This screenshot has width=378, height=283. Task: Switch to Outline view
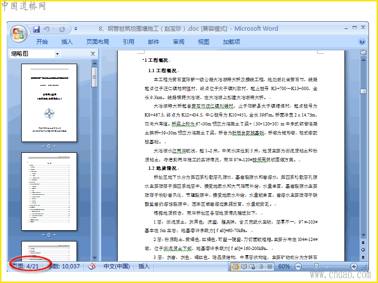[x=261, y=266]
